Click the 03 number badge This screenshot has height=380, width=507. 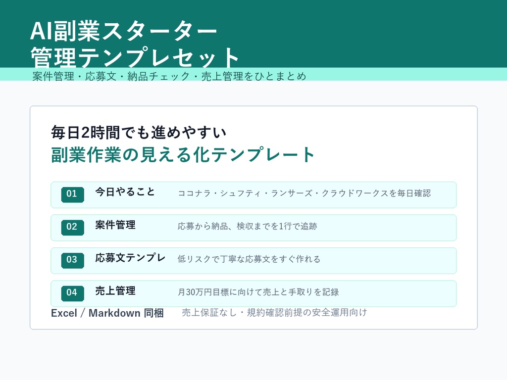[72, 260]
